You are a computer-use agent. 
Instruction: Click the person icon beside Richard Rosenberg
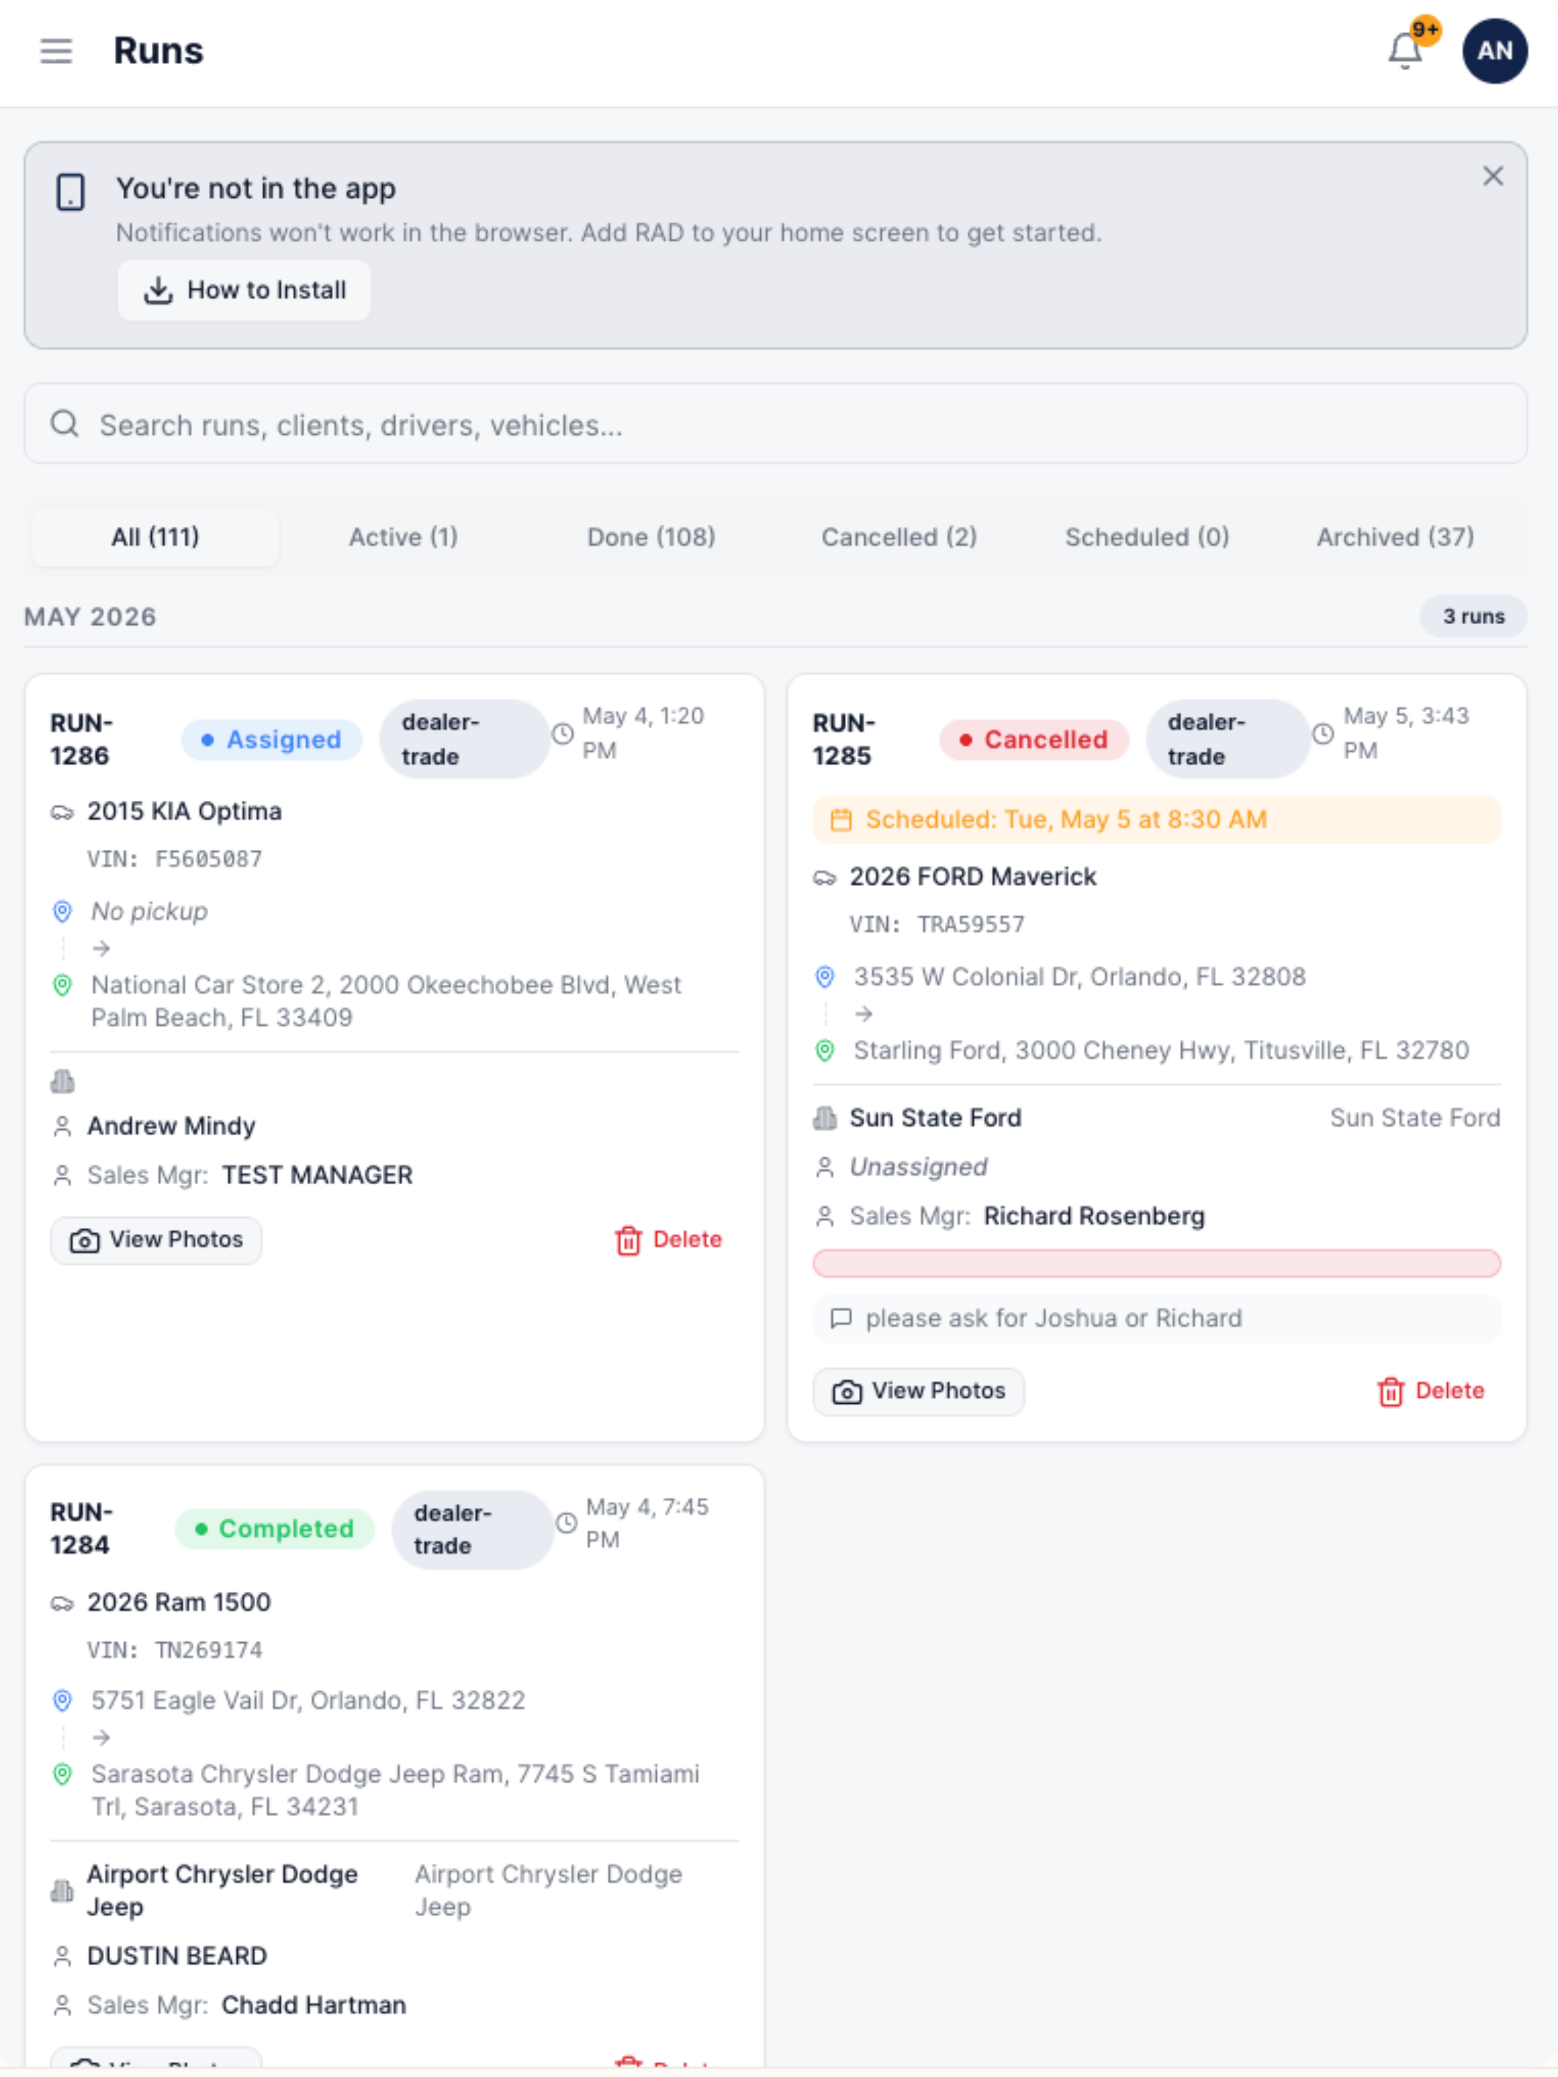(824, 1217)
